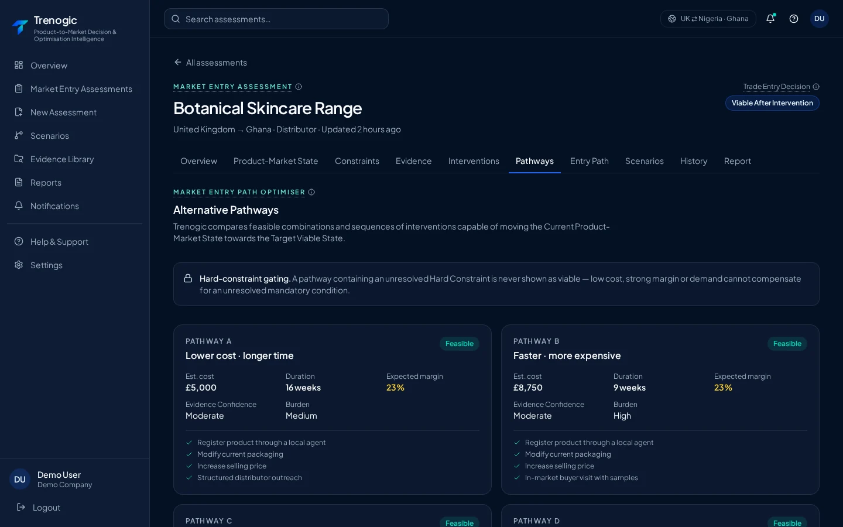Switch to the Evidence tab

[x=414, y=161]
